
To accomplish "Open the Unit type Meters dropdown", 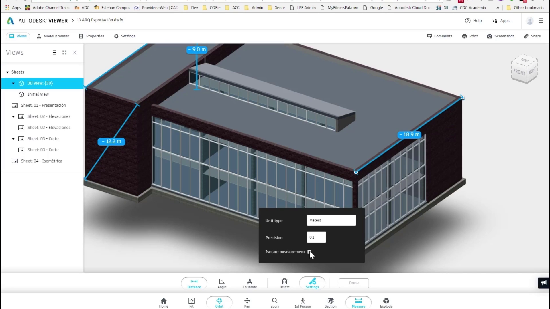I will click(331, 220).
